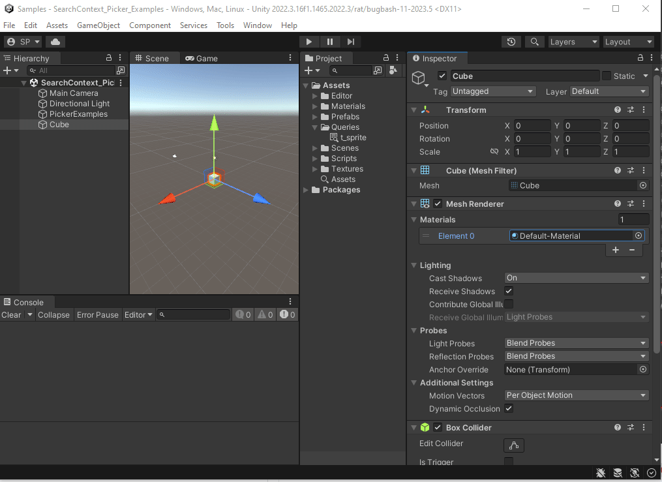
Task: Expand the Prefabs folder
Action: [x=316, y=117]
